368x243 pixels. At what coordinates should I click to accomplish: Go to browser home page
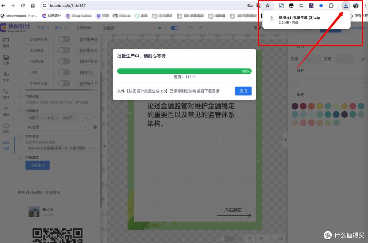[x=33, y=5]
